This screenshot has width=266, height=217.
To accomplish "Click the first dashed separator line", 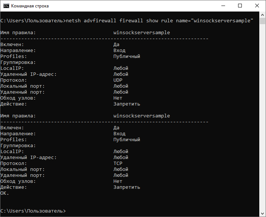I will click(104, 39).
